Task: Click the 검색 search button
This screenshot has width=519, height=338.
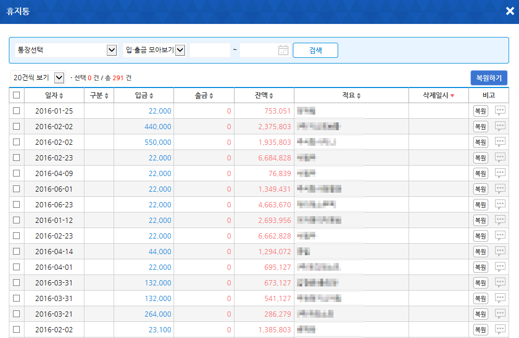Action: point(315,51)
